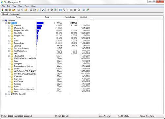Expand the Users folder node
The width and height of the screenshot is (165, 119).
(9, 41)
